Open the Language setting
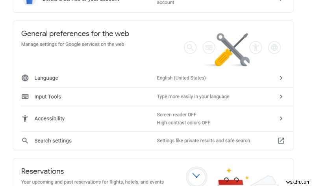The height and width of the screenshot is (186, 315). [46, 78]
